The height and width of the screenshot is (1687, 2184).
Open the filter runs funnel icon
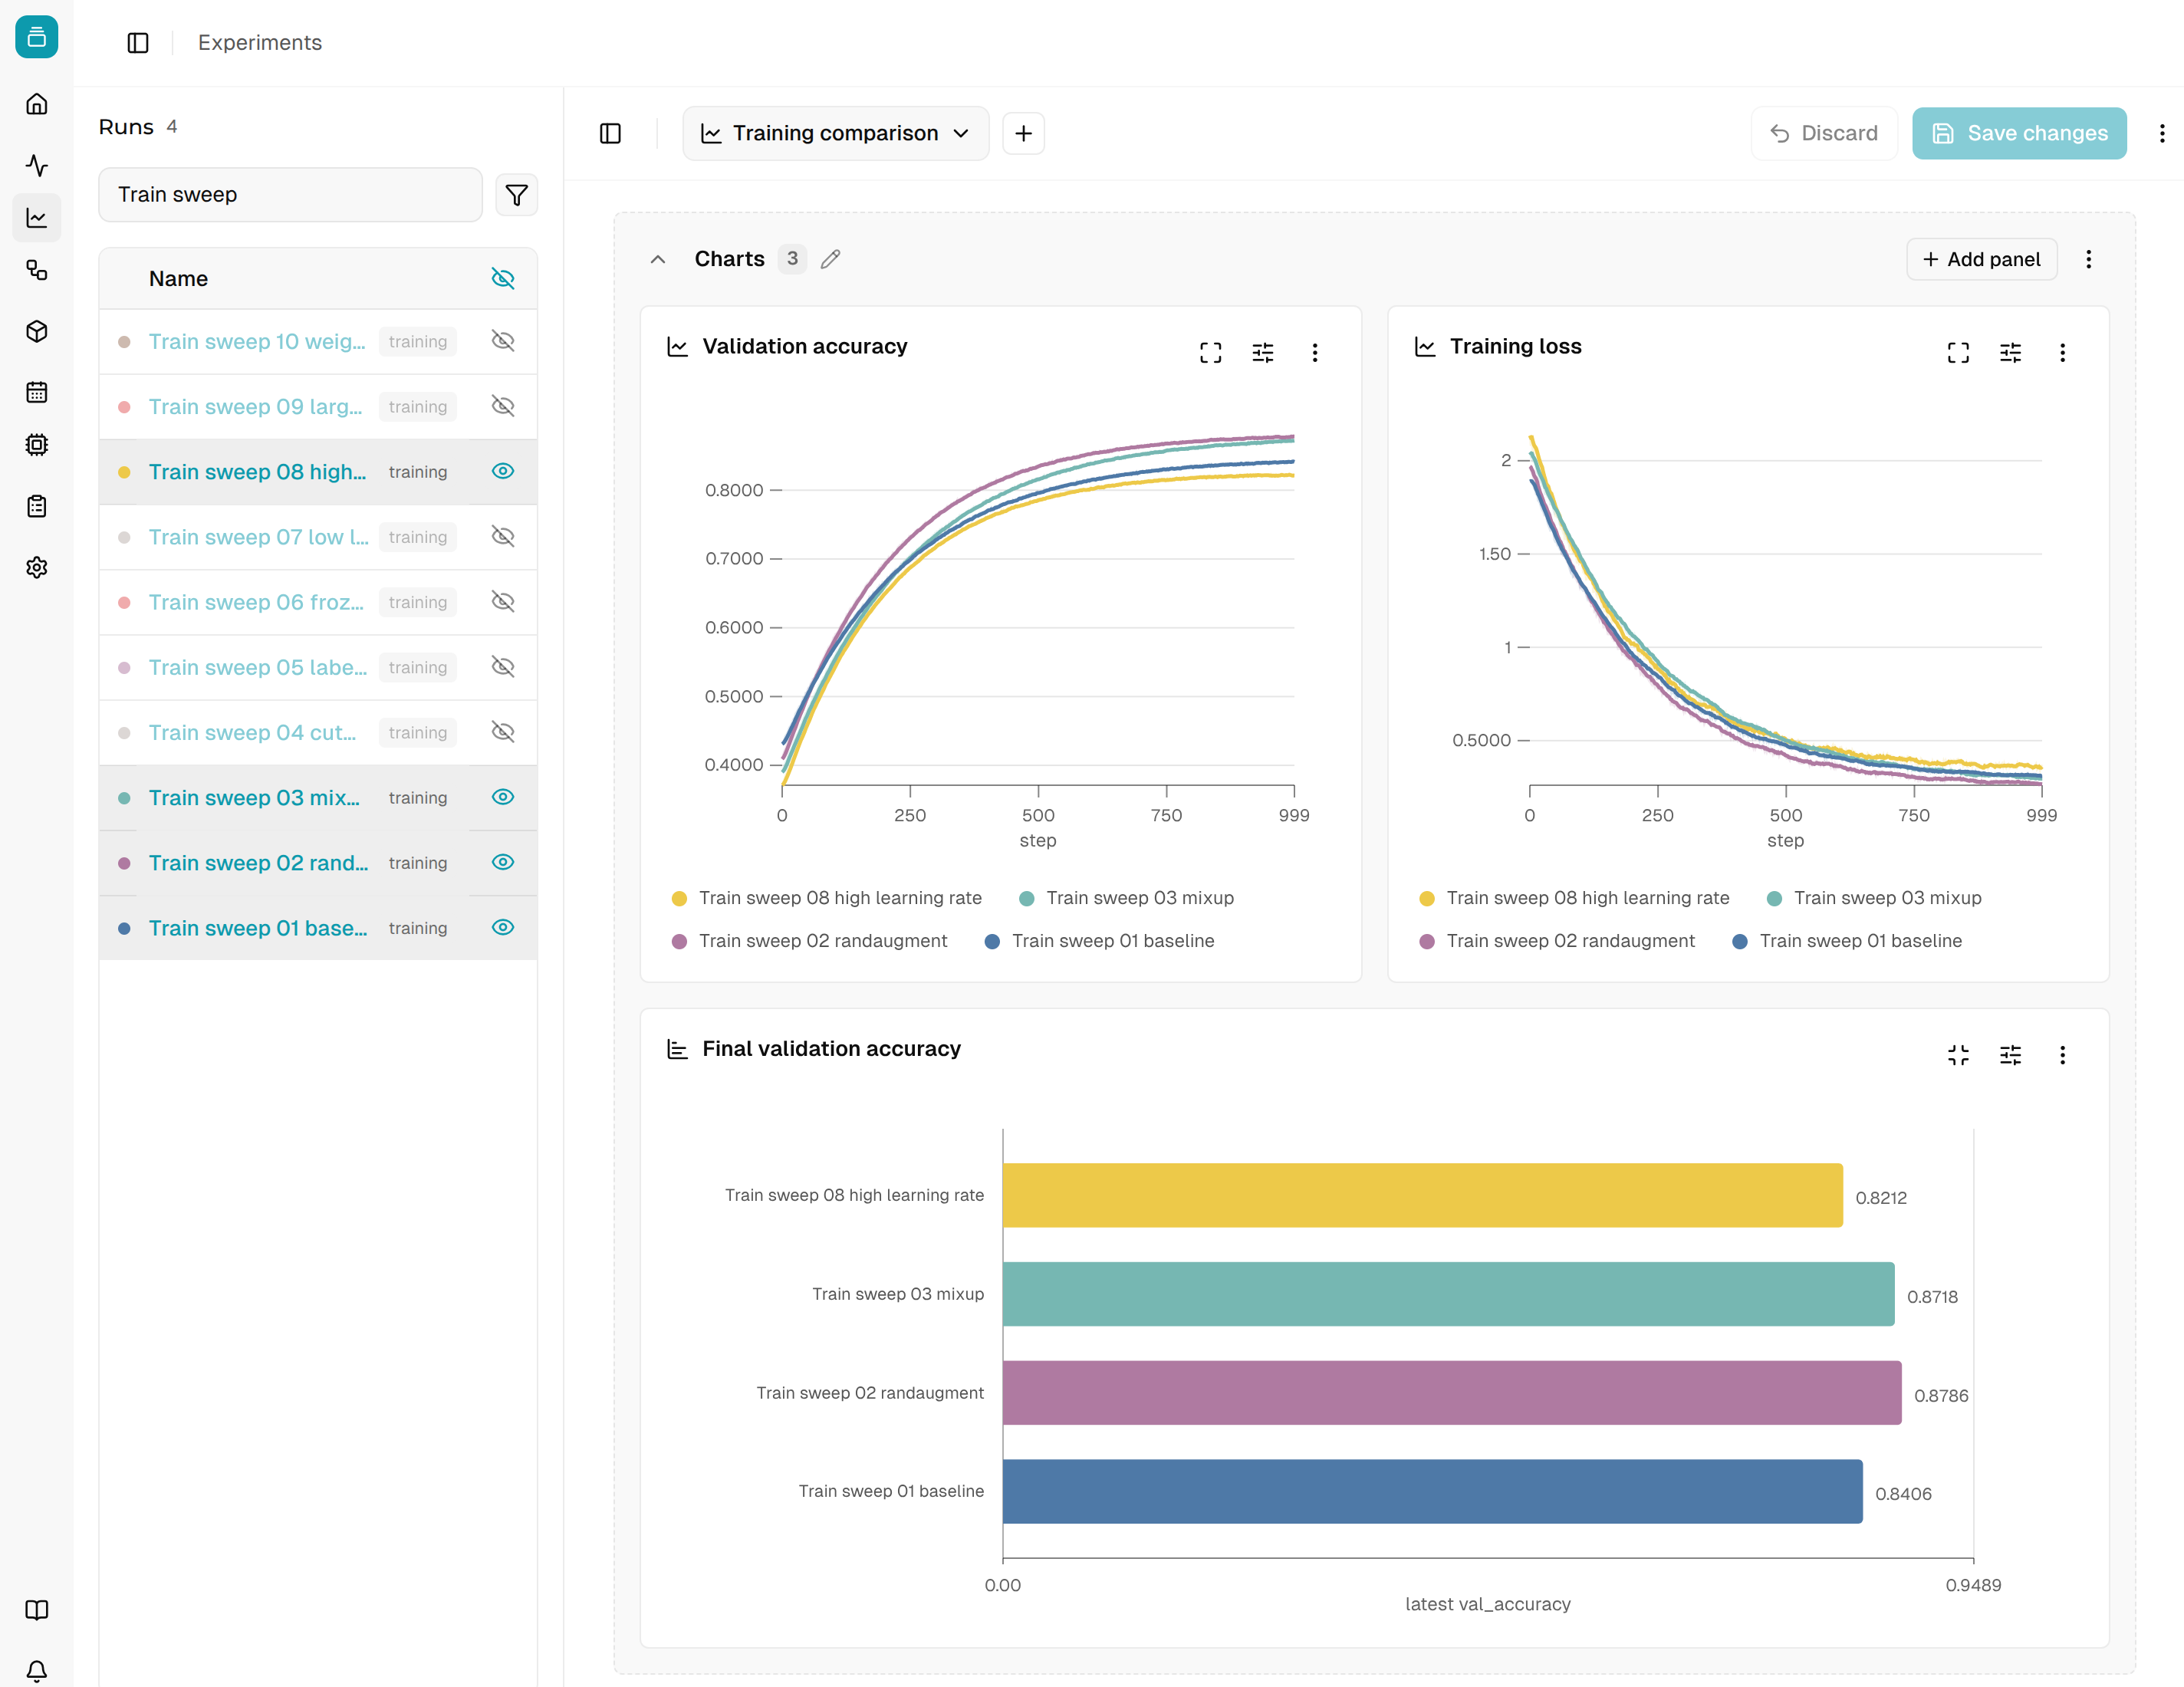(x=516, y=195)
